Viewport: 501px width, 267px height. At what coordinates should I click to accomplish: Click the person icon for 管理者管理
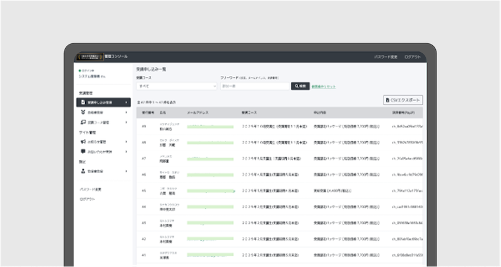83,171
